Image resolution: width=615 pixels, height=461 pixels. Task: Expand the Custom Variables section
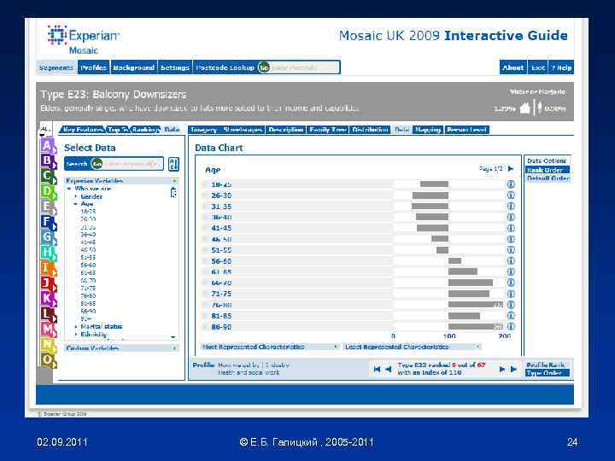click(175, 348)
